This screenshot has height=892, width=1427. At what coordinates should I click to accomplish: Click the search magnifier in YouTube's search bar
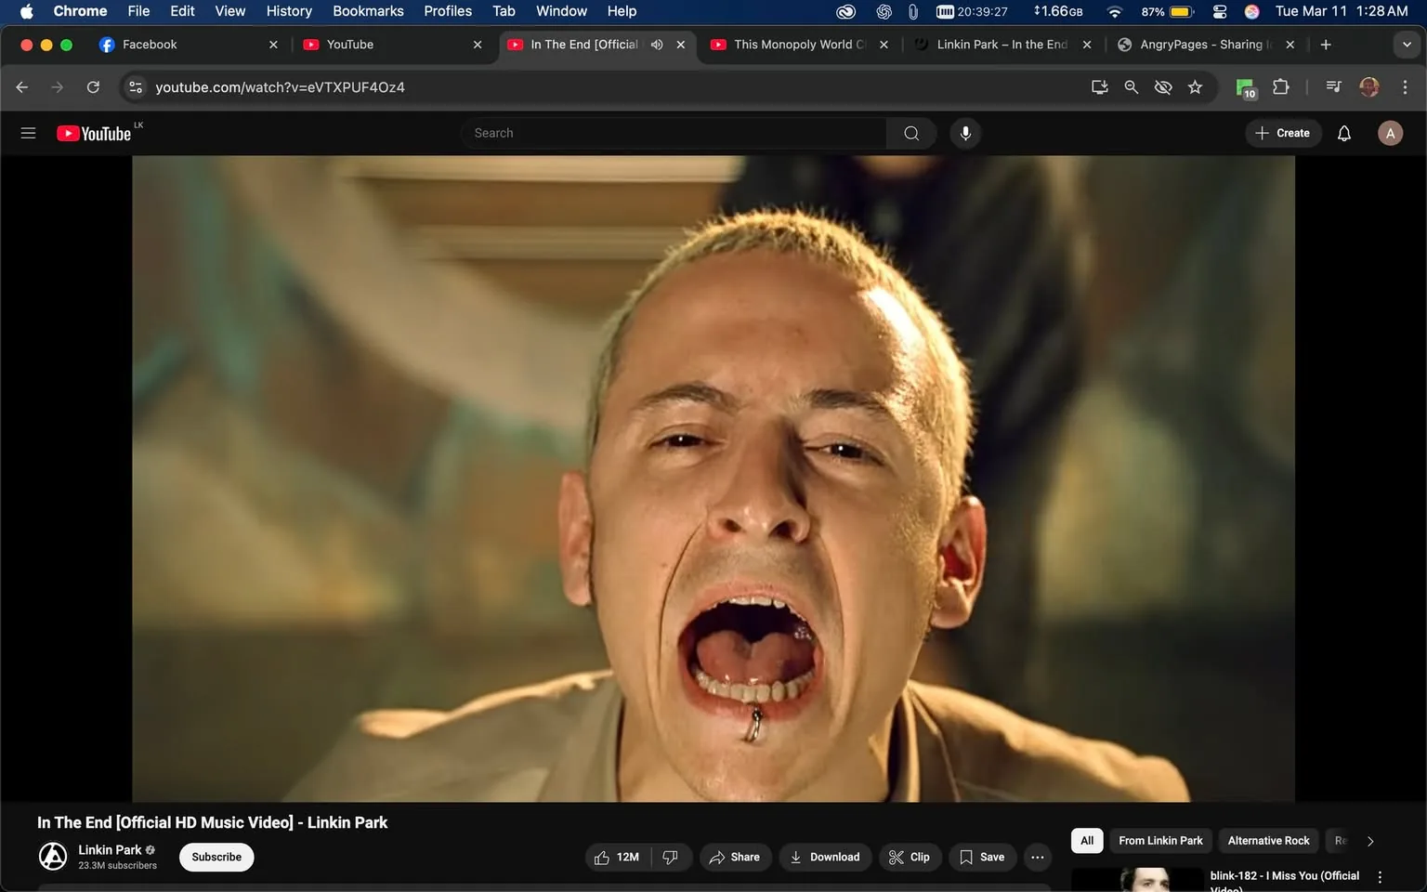(x=910, y=133)
